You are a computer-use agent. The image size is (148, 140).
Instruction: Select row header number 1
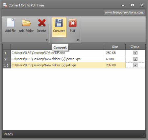point(7,53)
